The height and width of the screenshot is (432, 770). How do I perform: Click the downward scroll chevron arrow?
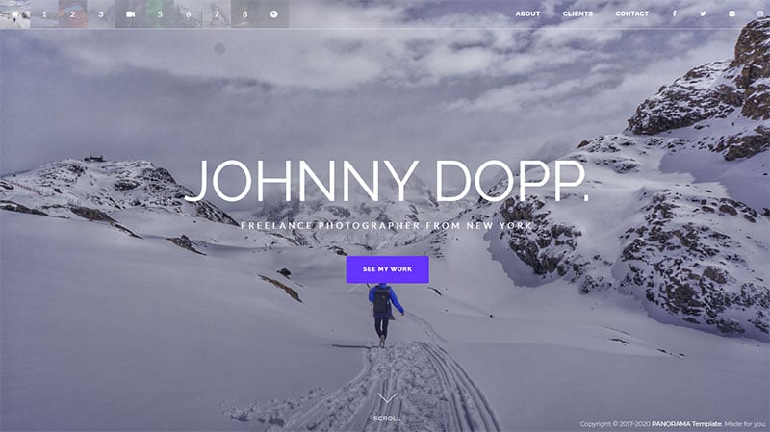[x=387, y=398]
